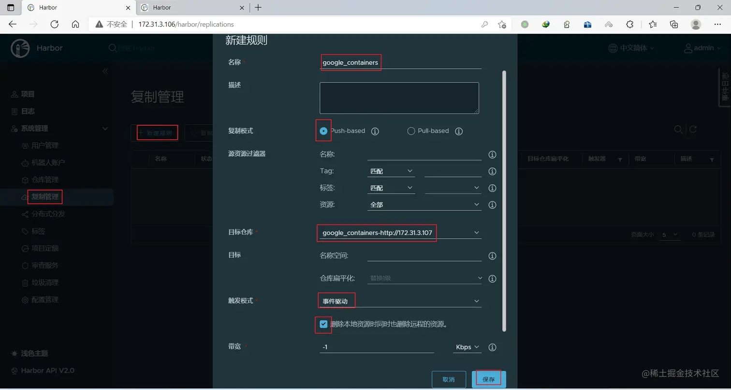Toggle delete remote resources checkbox
This screenshot has width=731, height=390.
(x=323, y=324)
